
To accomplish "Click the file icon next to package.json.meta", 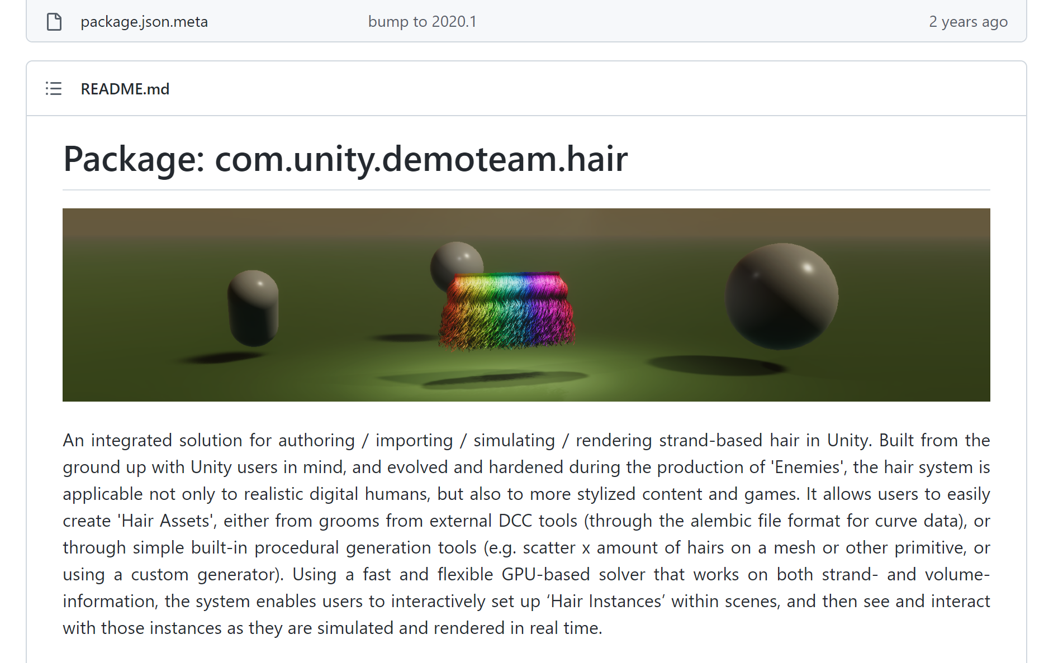I will point(54,21).
